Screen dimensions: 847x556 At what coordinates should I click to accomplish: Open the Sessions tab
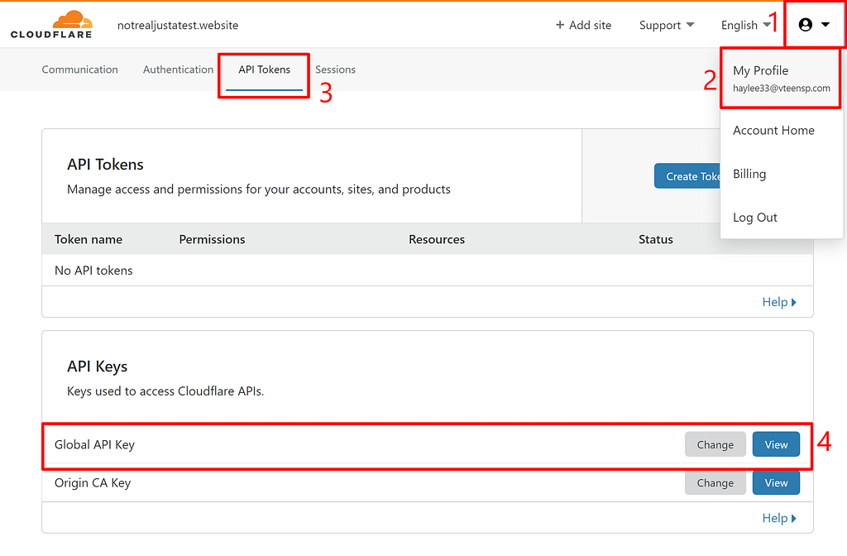[335, 69]
